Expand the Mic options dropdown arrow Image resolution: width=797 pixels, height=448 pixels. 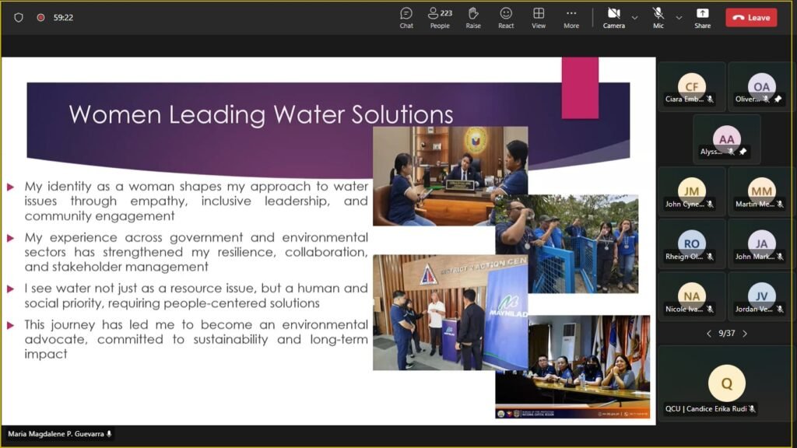[x=679, y=17]
